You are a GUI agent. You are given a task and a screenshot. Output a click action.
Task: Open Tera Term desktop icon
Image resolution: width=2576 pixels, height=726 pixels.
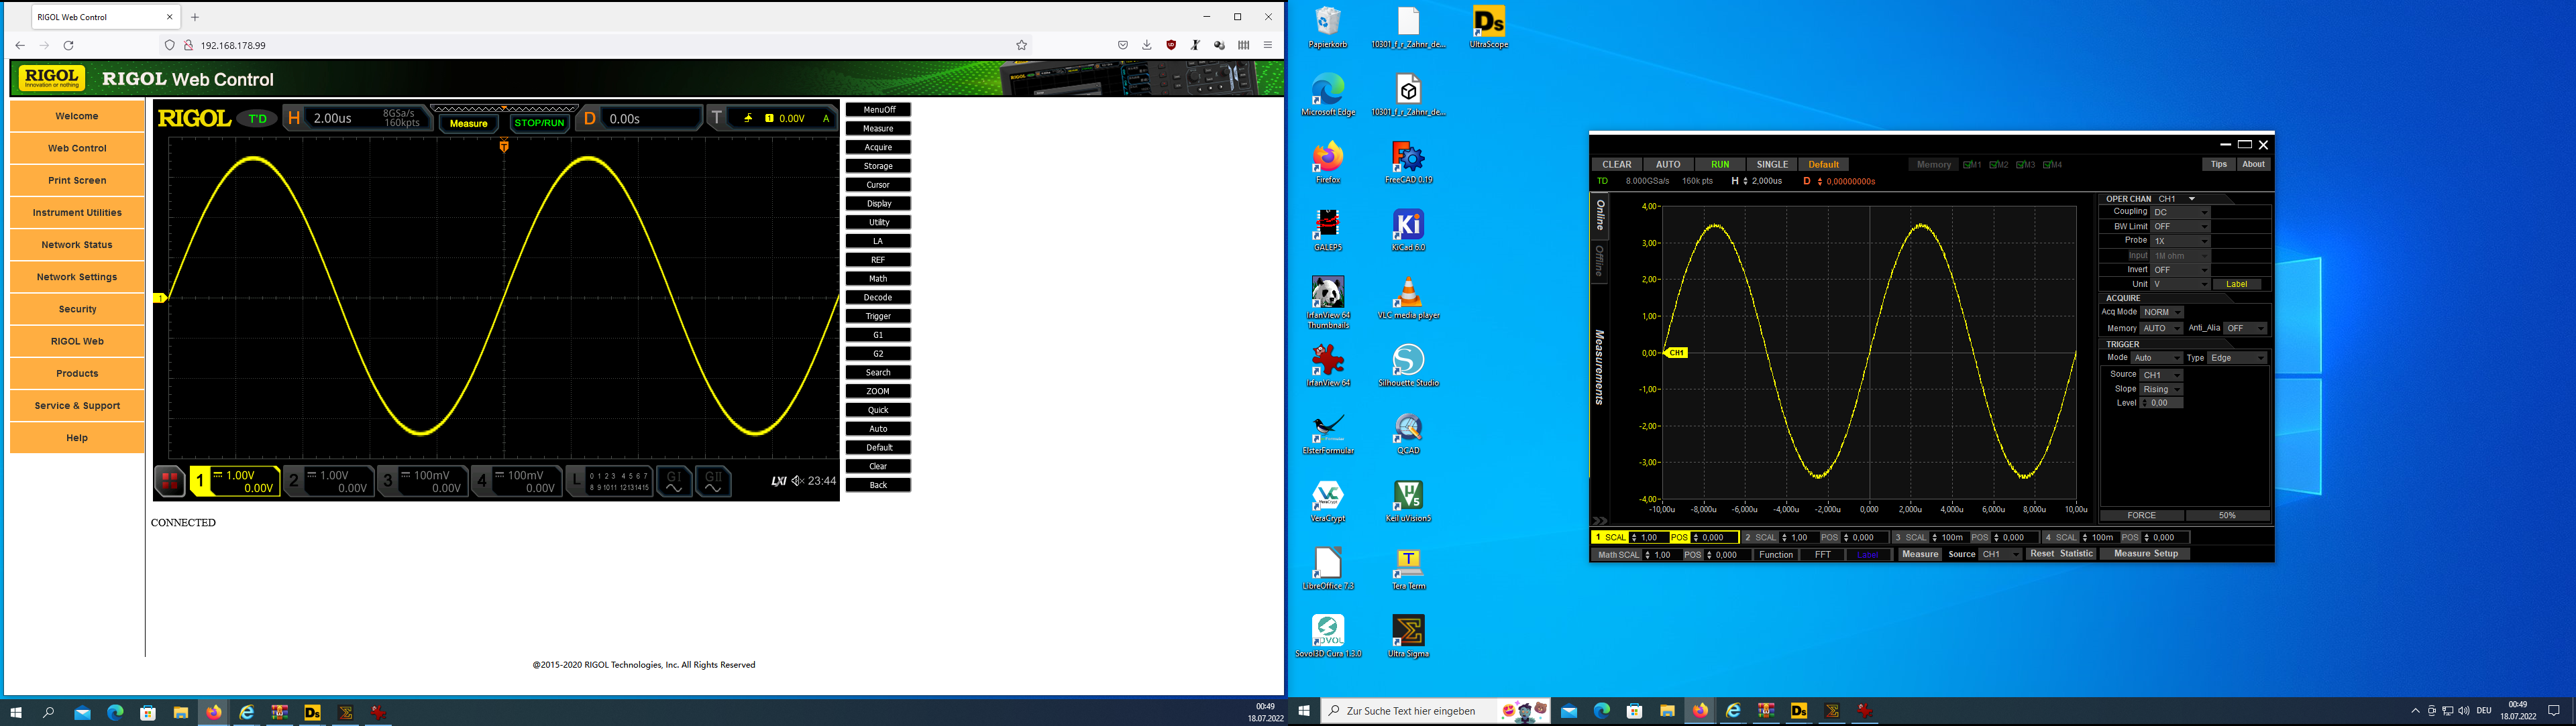coord(1408,570)
